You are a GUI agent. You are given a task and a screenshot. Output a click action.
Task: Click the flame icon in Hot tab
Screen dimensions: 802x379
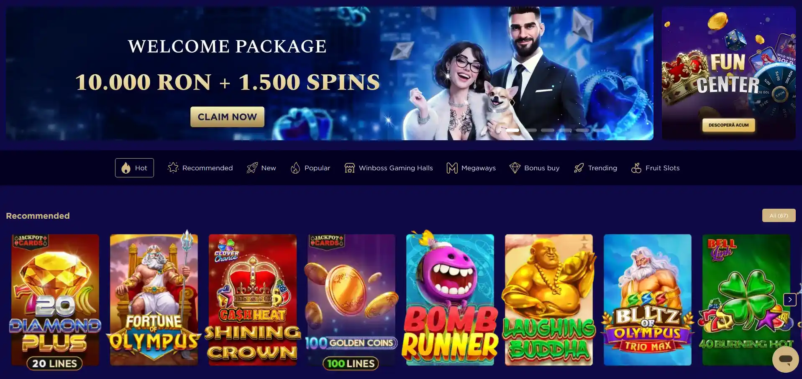[x=126, y=168]
